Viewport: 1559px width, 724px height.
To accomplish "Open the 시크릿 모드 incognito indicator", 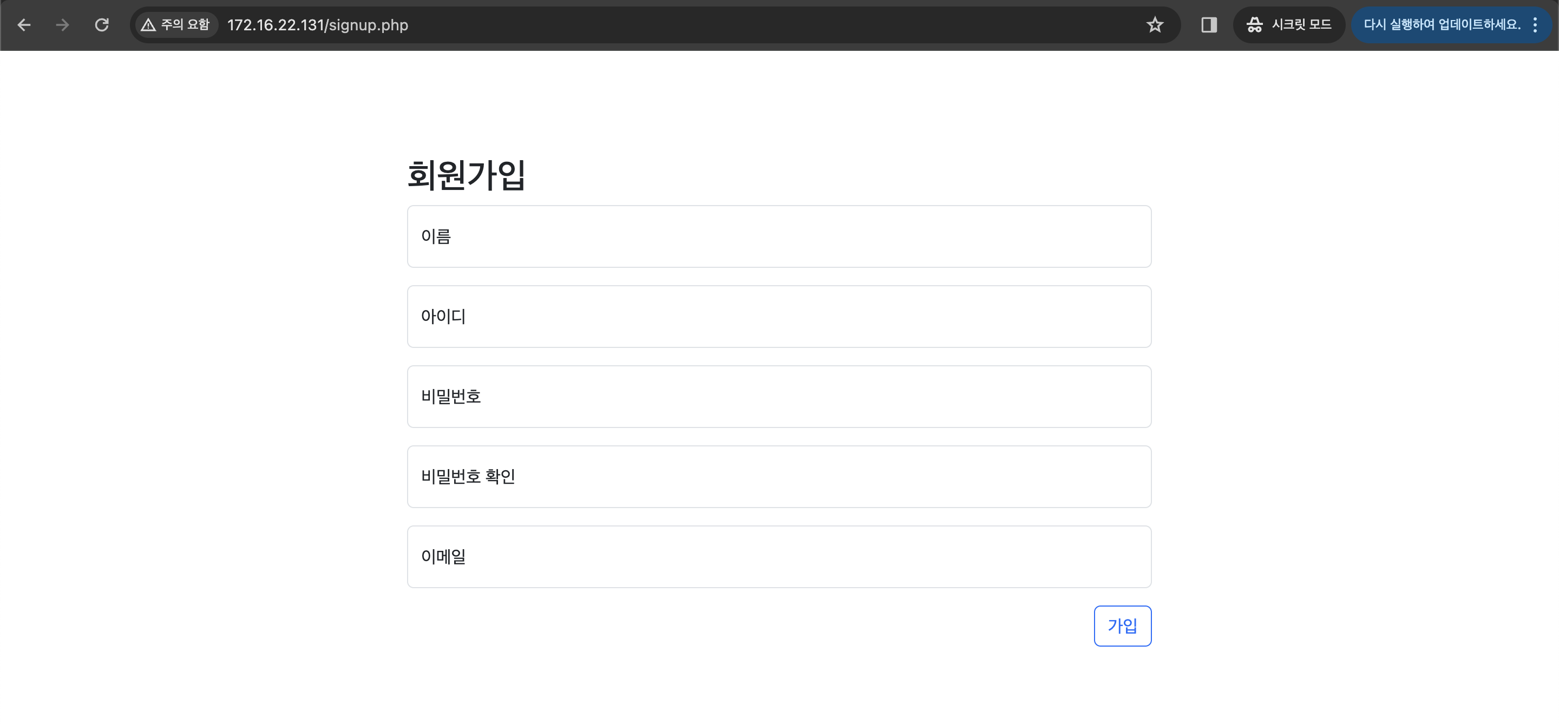I will (x=1288, y=25).
